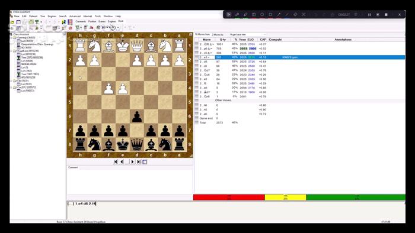
Task: Select the pen tool in the recording bar
Action: pyautogui.click(x=237, y=15)
